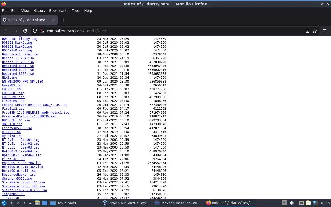The image size is (331, 207).
Task: Switch to workspace 2 in the pager
Action: [x=18, y=203]
